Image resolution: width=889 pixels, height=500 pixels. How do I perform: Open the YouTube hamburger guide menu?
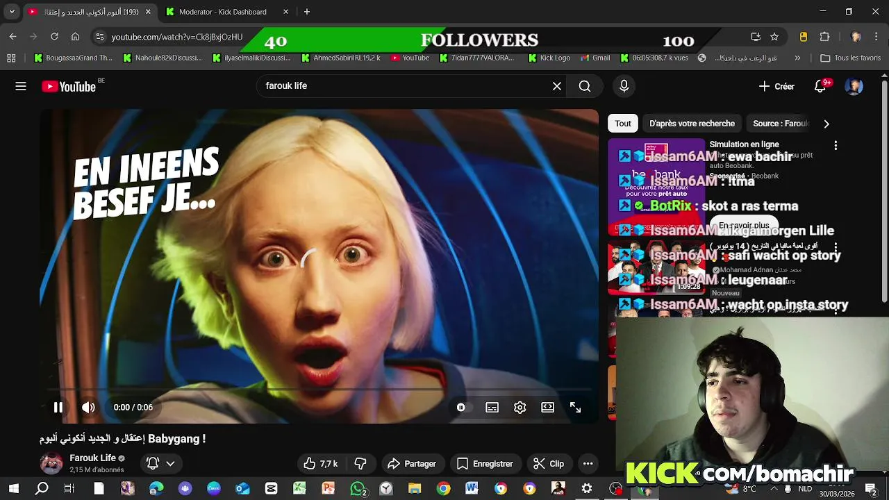pyautogui.click(x=21, y=86)
